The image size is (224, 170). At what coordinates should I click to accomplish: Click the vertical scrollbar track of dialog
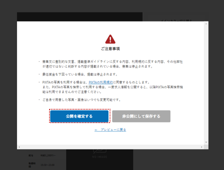point(206,83)
